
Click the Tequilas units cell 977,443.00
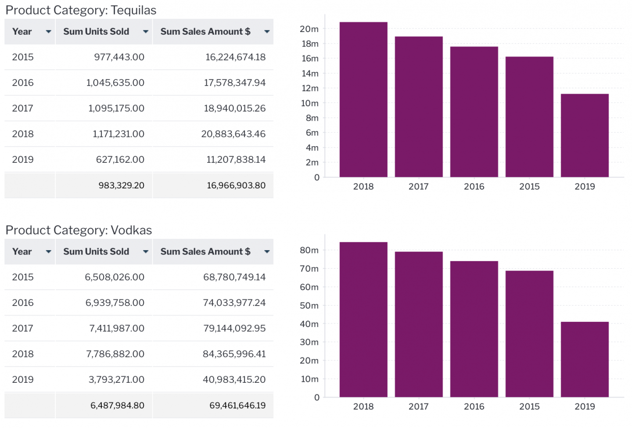coord(119,57)
